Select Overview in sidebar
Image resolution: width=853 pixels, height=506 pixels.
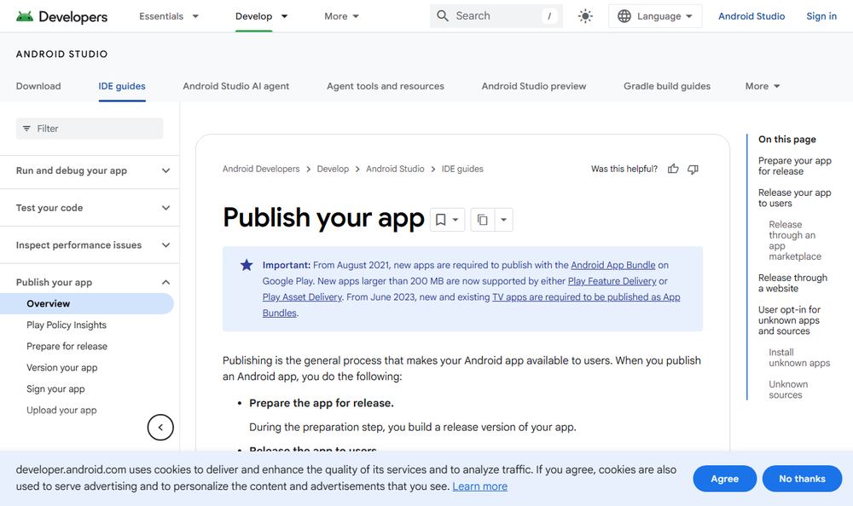pyautogui.click(x=87, y=304)
